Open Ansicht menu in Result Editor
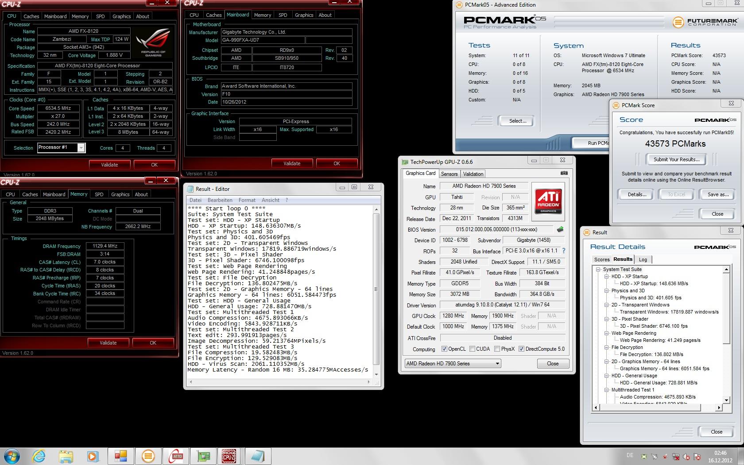744x465 pixels. pos(270,200)
